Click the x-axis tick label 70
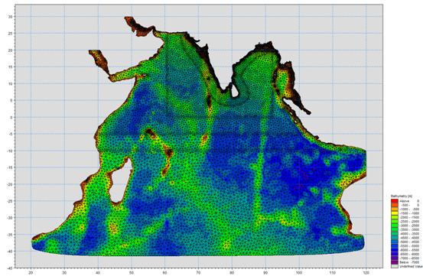The height and width of the screenshot is (276, 423). [x=198, y=273]
